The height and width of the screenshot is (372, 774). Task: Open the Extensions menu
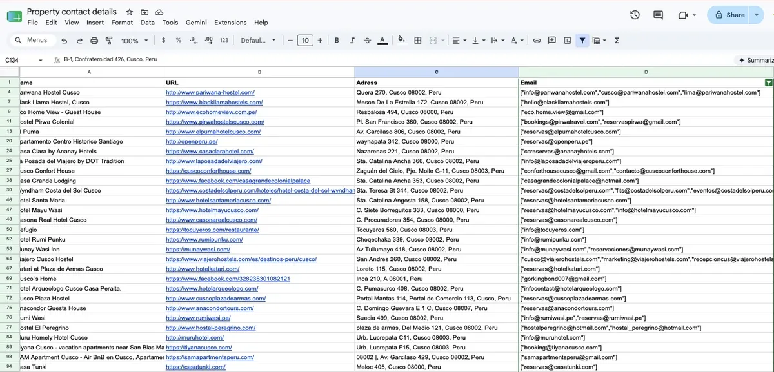point(230,23)
